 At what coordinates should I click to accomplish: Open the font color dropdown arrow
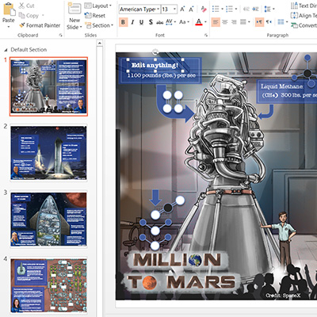pyautogui.click(x=205, y=22)
